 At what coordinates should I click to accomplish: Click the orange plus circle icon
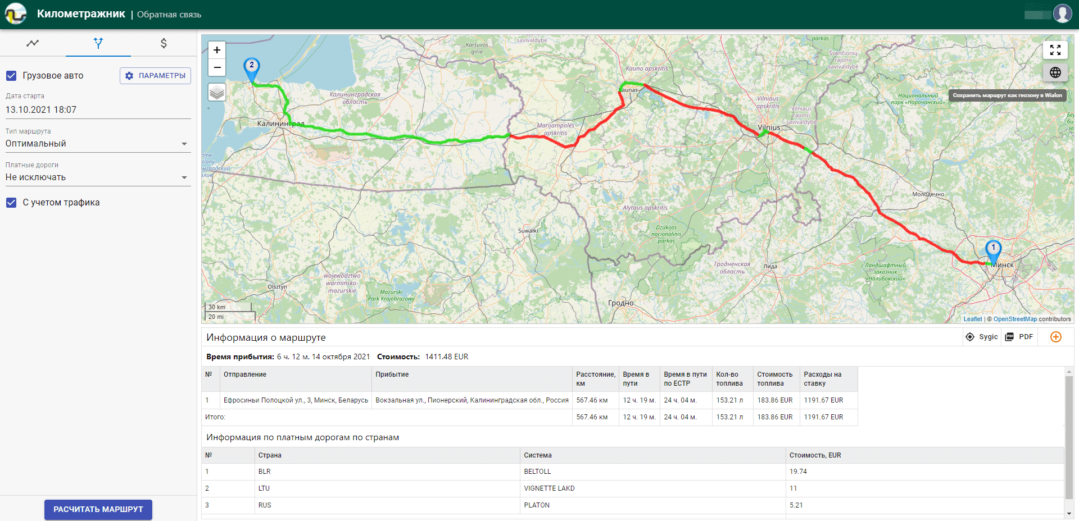[1055, 337]
